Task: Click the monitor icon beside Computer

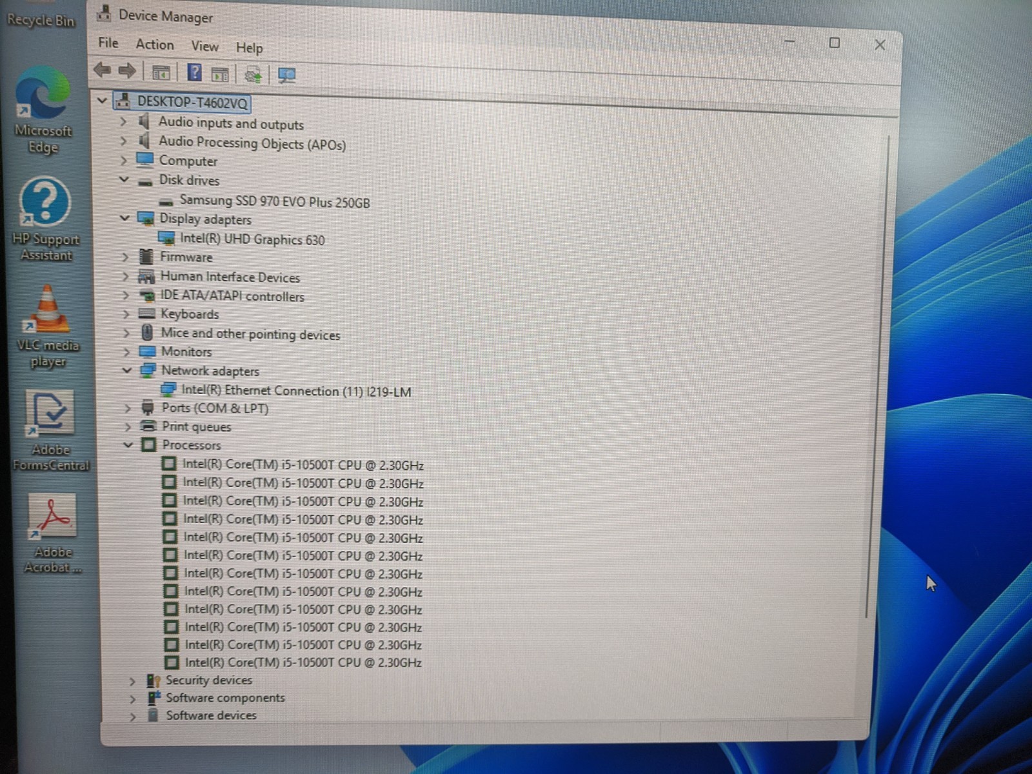Action: click(x=145, y=159)
